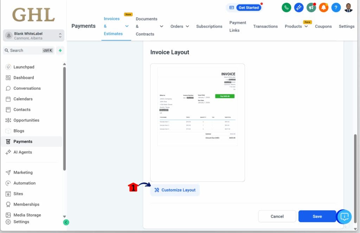This screenshot has width=360, height=233.
Task: Open announcements via the megaphone icon
Action: point(311,7)
